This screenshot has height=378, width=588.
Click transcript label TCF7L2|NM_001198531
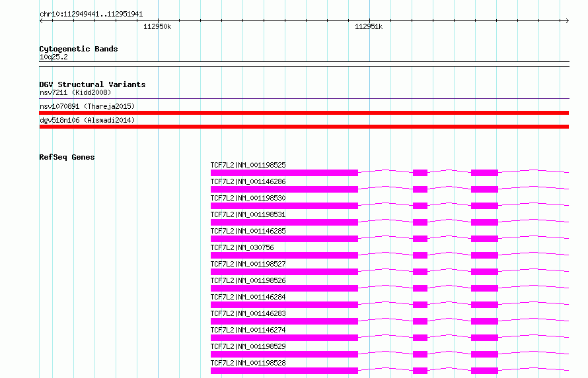pos(248,214)
